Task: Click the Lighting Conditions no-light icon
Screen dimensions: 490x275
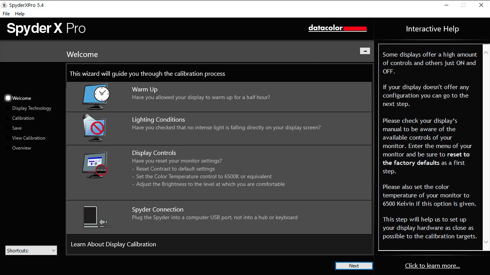Action: 95,128
